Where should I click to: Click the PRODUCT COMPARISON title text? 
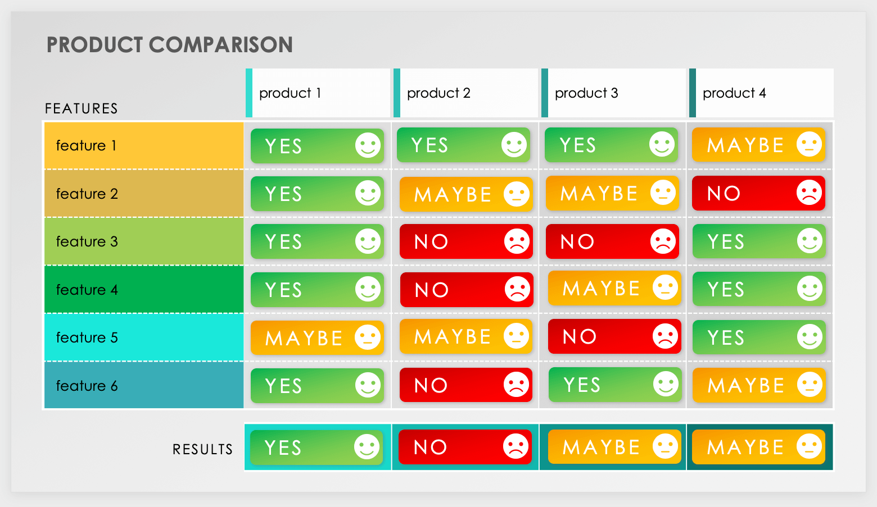click(169, 45)
